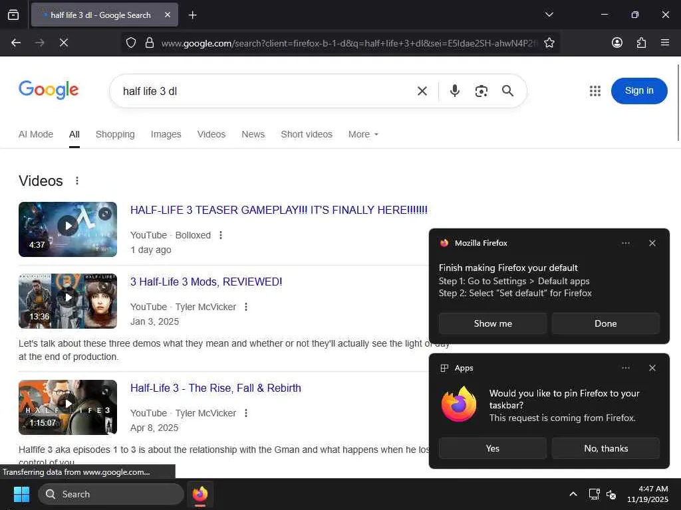Open options for Apr 8, 2025 video
The height and width of the screenshot is (510, 681).
click(x=246, y=413)
